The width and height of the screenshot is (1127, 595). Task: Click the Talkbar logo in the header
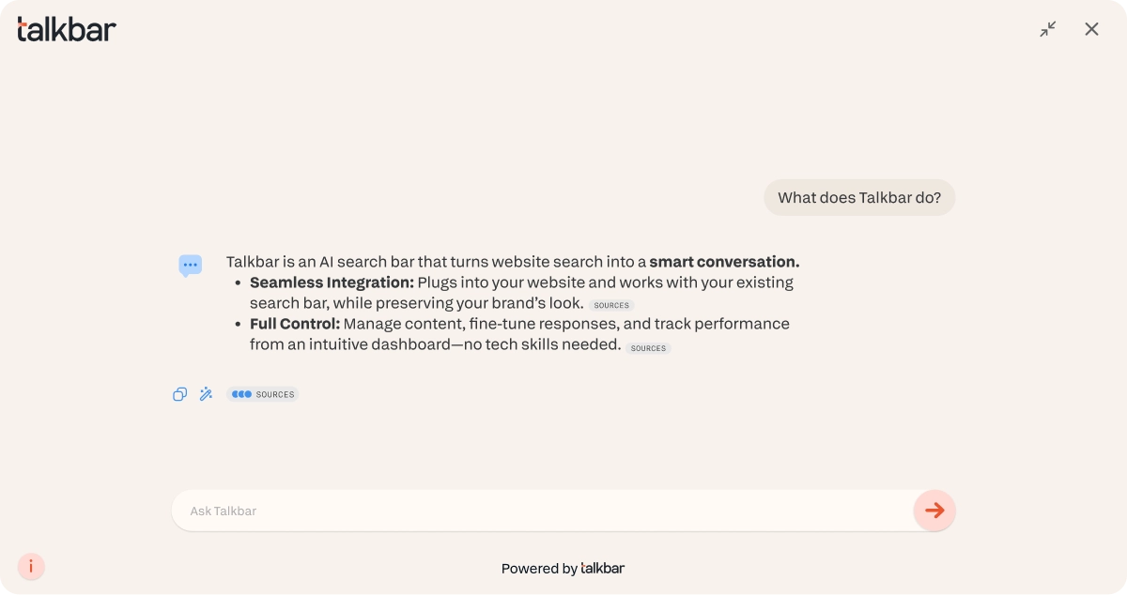pos(65,28)
